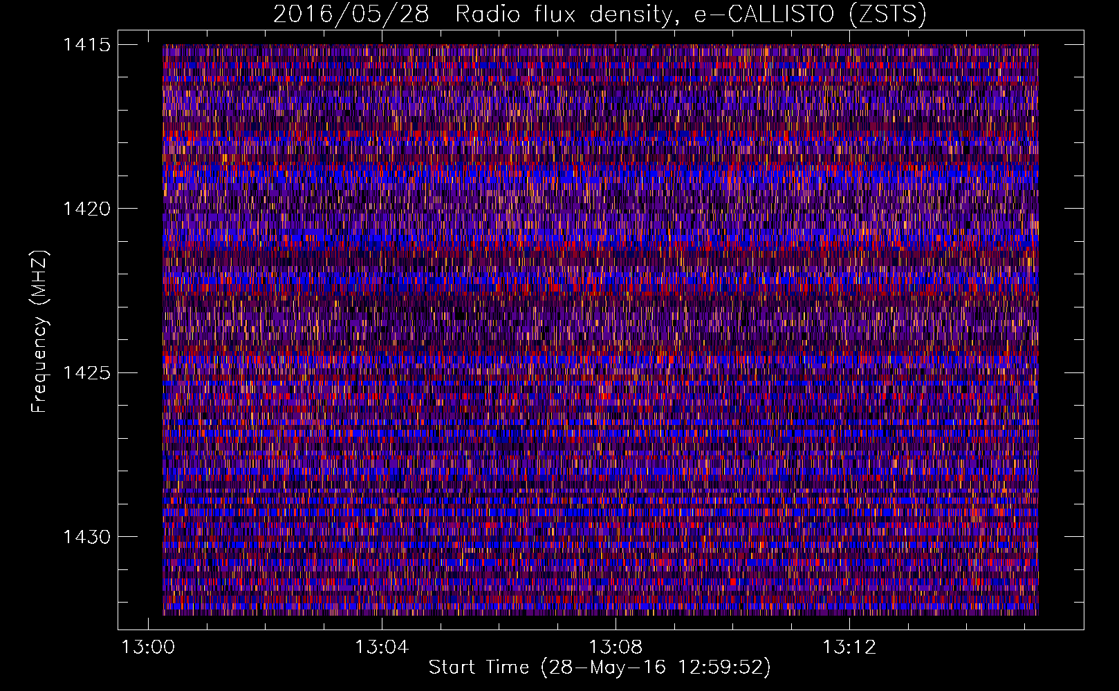Click the 13:12 time tick label
Screen dimensions: 1119x691
tap(849, 647)
